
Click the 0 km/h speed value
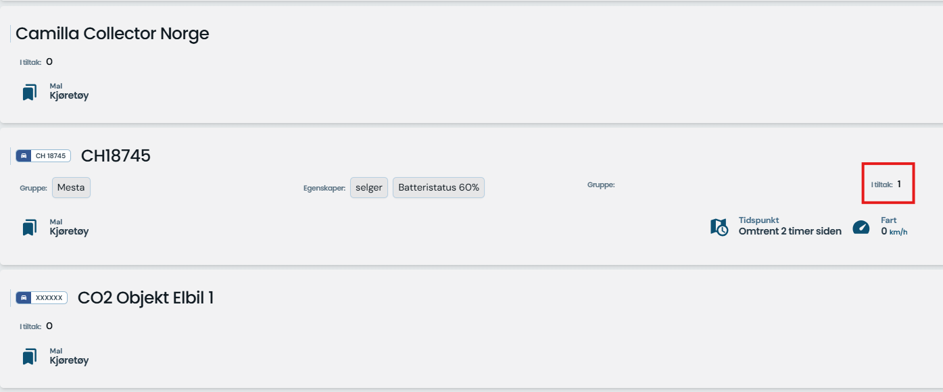click(x=894, y=231)
